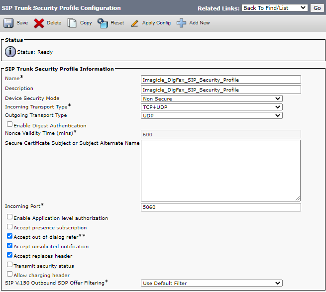
Task: Click the Incoming Port input field
Action: pyautogui.click(x=221, y=207)
